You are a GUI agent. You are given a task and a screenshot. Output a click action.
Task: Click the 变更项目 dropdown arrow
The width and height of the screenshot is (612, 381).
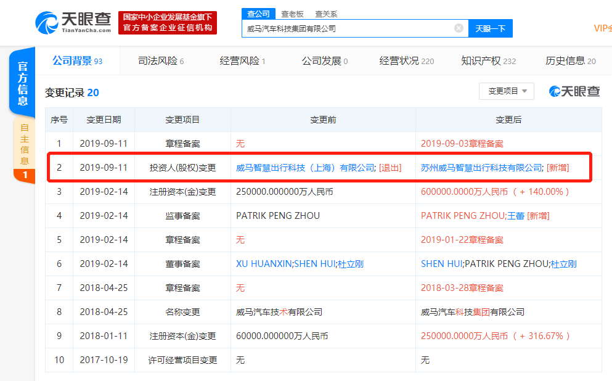click(524, 91)
